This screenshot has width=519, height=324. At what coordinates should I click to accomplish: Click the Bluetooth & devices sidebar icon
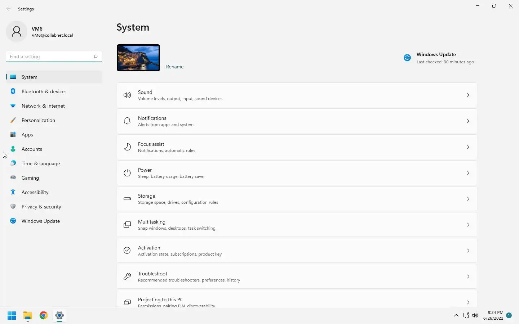pyautogui.click(x=13, y=91)
